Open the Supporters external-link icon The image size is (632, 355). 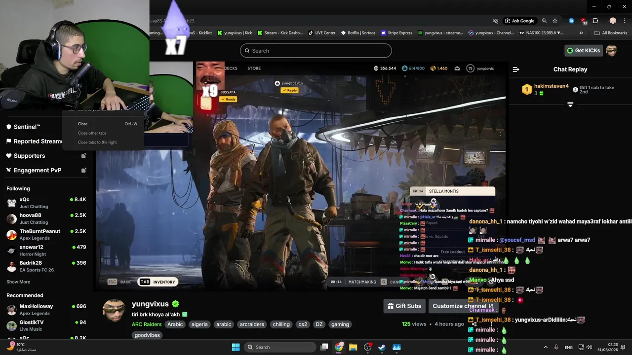(84, 156)
